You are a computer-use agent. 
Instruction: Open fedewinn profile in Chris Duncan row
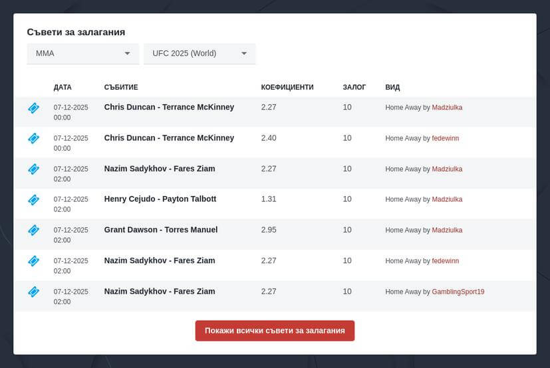(445, 138)
